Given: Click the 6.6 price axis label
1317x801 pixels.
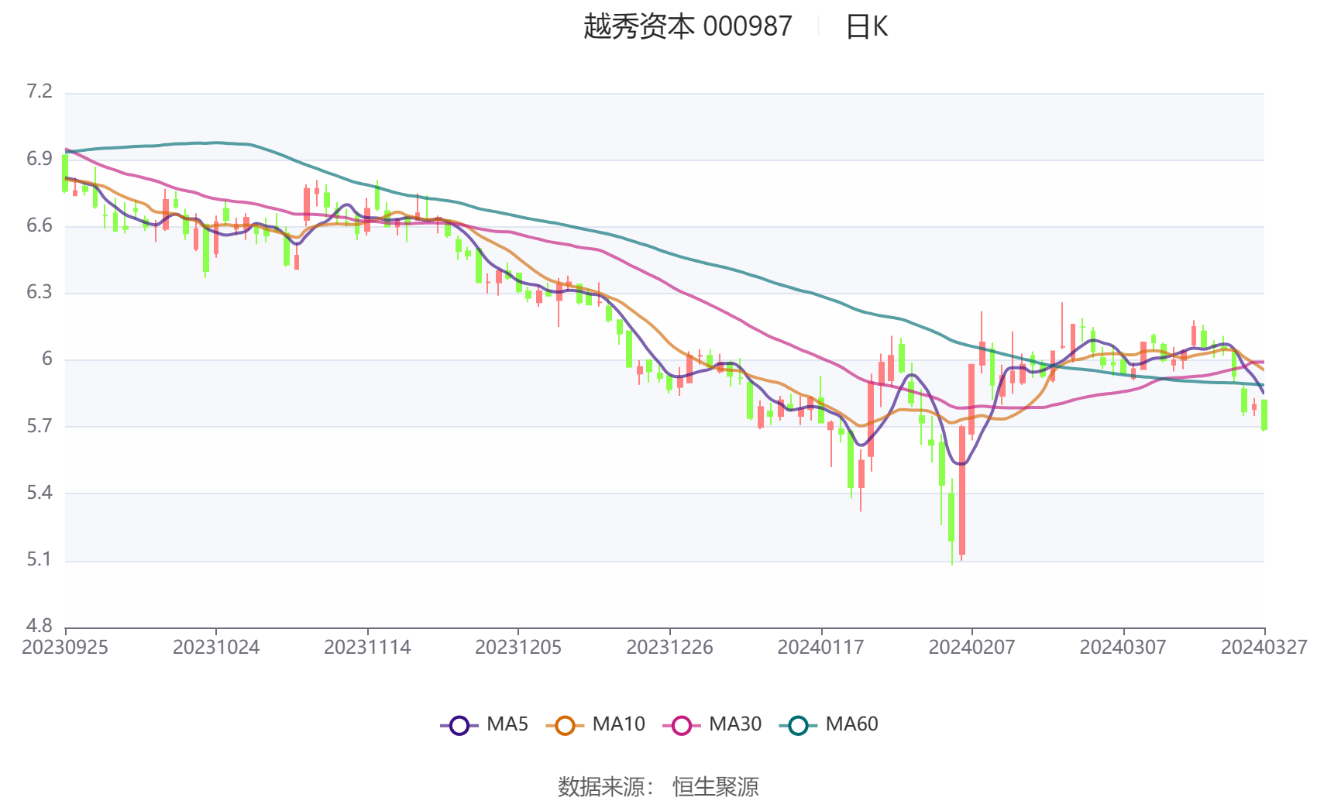Looking at the screenshot, I should pos(40,225).
